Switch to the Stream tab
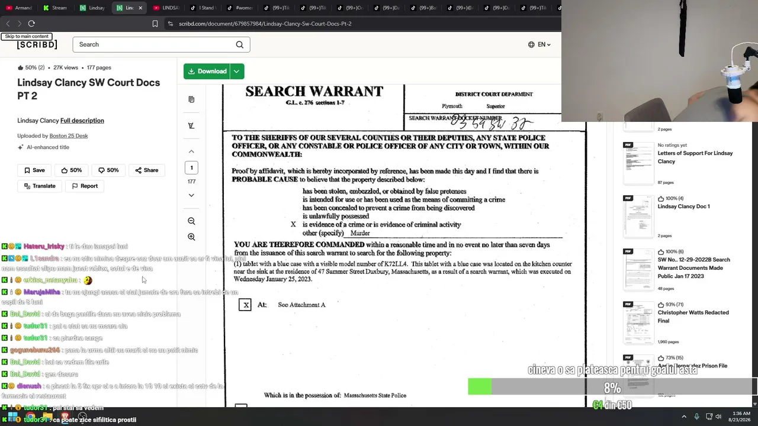 pos(56,8)
